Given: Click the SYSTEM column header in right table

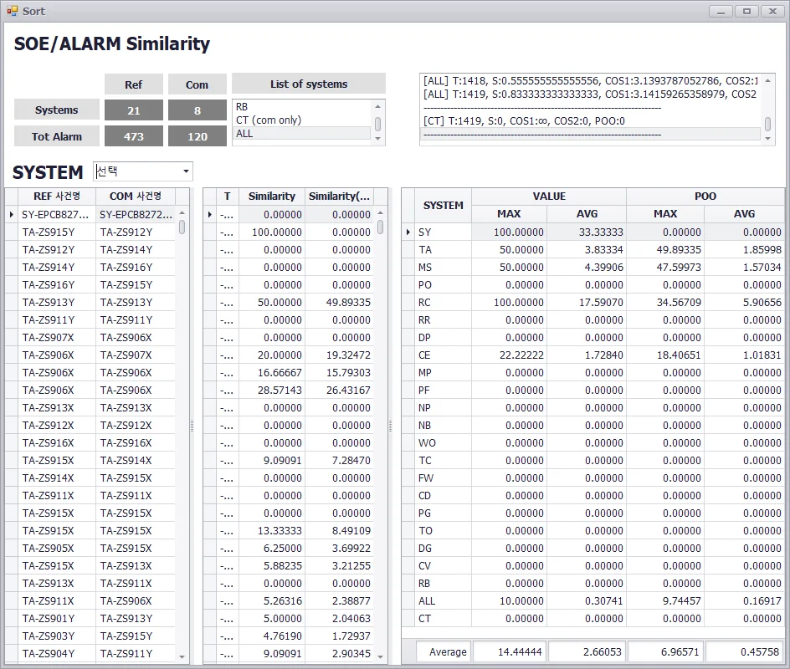Looking at the screenshot, I should pyautogui.click(x=443, y=206).
